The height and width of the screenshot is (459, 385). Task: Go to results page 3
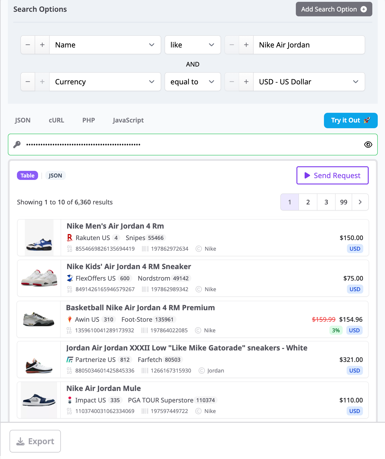(x=326, y=202)
